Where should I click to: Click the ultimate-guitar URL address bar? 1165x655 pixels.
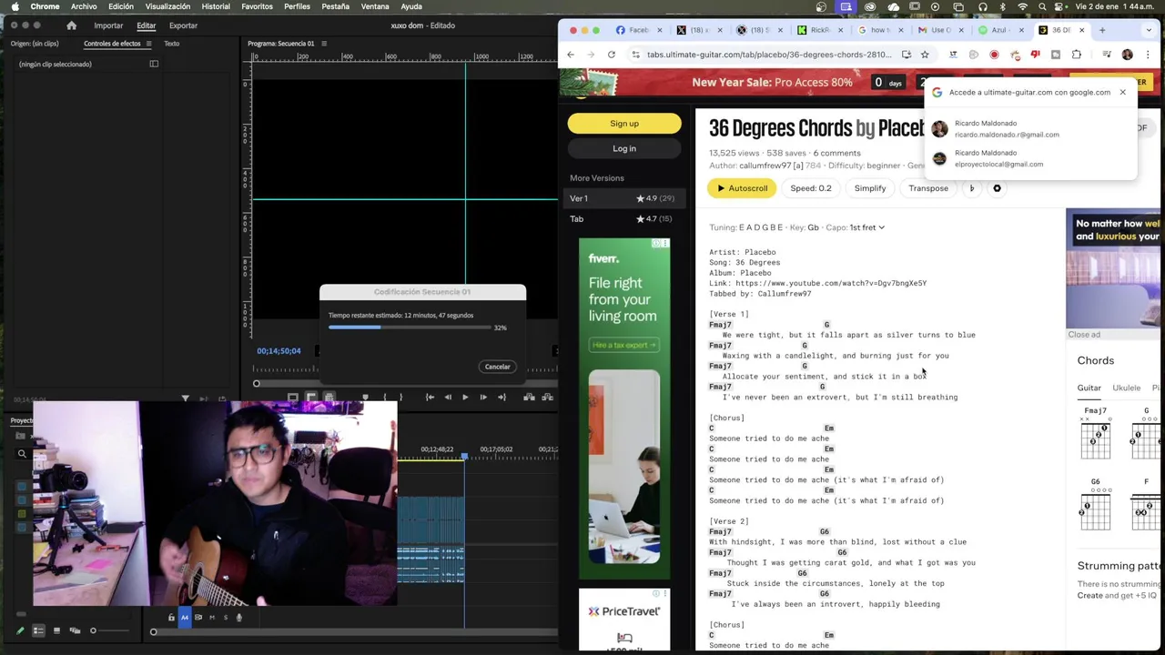click(769, 55)
